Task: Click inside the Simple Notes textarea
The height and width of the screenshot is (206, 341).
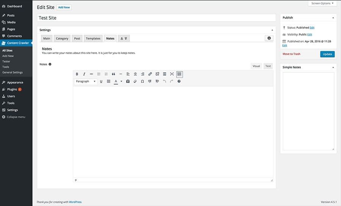Action: 308,111
